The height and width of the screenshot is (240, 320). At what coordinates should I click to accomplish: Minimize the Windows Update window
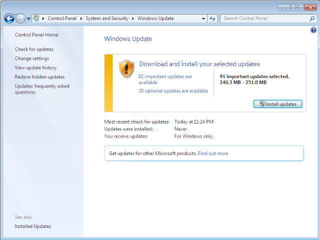click(284, 7)
